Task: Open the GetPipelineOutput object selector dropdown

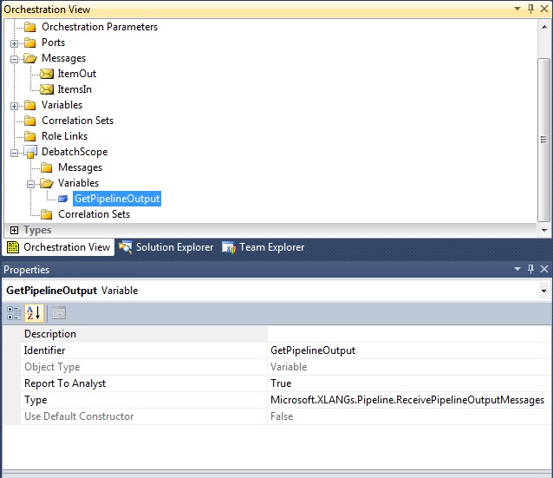Action: tap(543, 291)
